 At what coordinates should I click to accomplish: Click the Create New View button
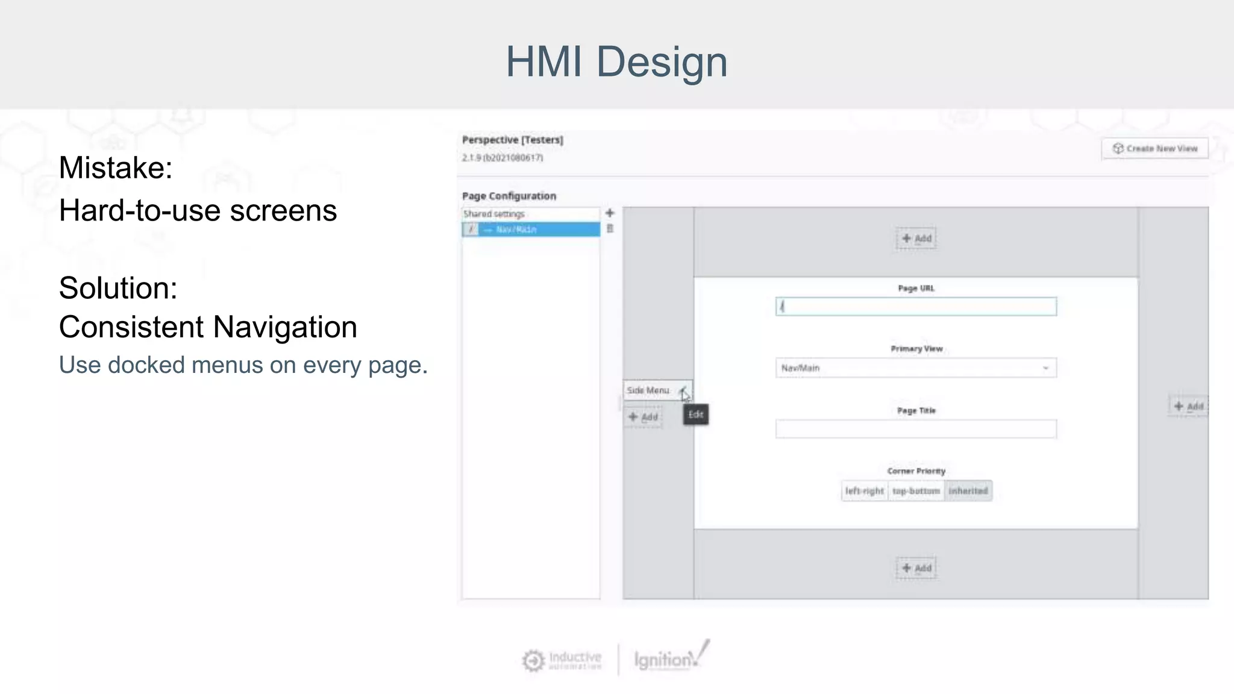[1154, 148]
